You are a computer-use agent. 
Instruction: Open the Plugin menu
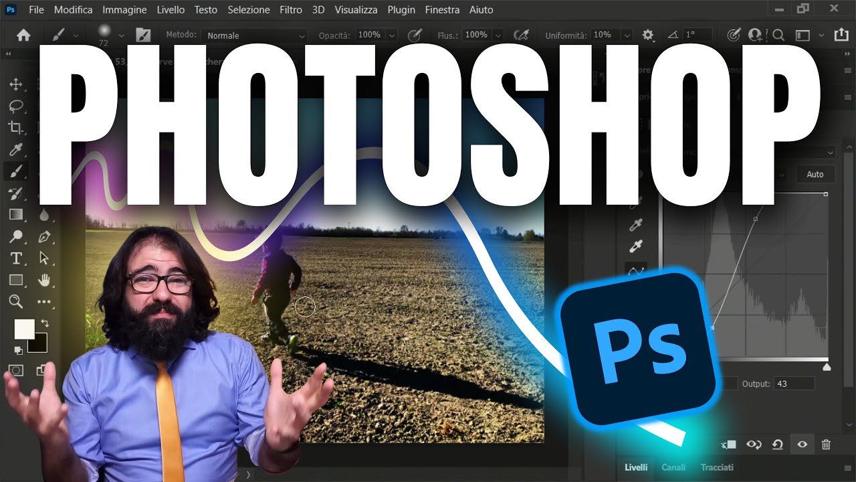[x=401, y=10]
